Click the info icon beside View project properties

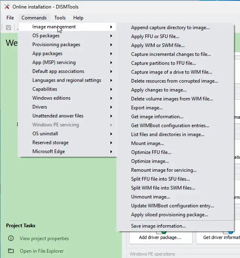pyautogui.click(x=11, y=238)
